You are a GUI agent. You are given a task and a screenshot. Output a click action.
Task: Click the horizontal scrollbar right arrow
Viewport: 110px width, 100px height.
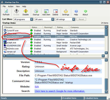(x=103, y=56)
